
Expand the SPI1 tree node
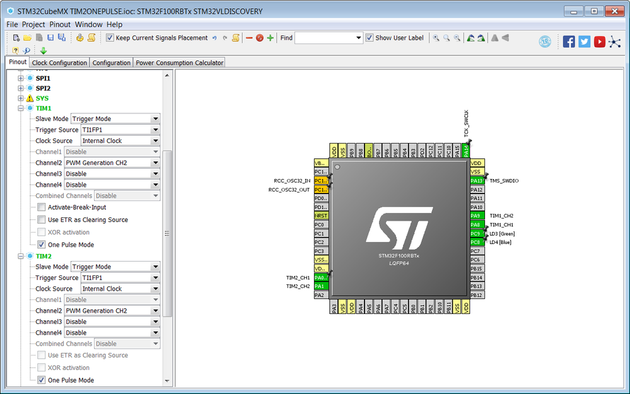(x=20, y=78)
